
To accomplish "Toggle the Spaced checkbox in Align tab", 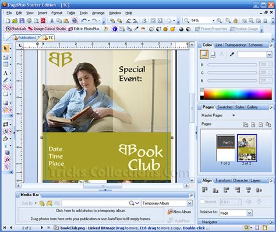I will click(202, 202).
